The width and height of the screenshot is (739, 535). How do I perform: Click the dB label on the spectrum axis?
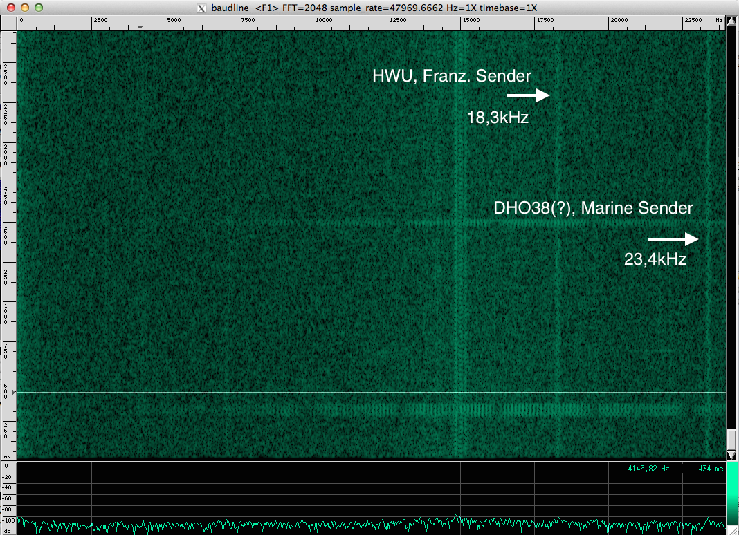tap(6, 531)
